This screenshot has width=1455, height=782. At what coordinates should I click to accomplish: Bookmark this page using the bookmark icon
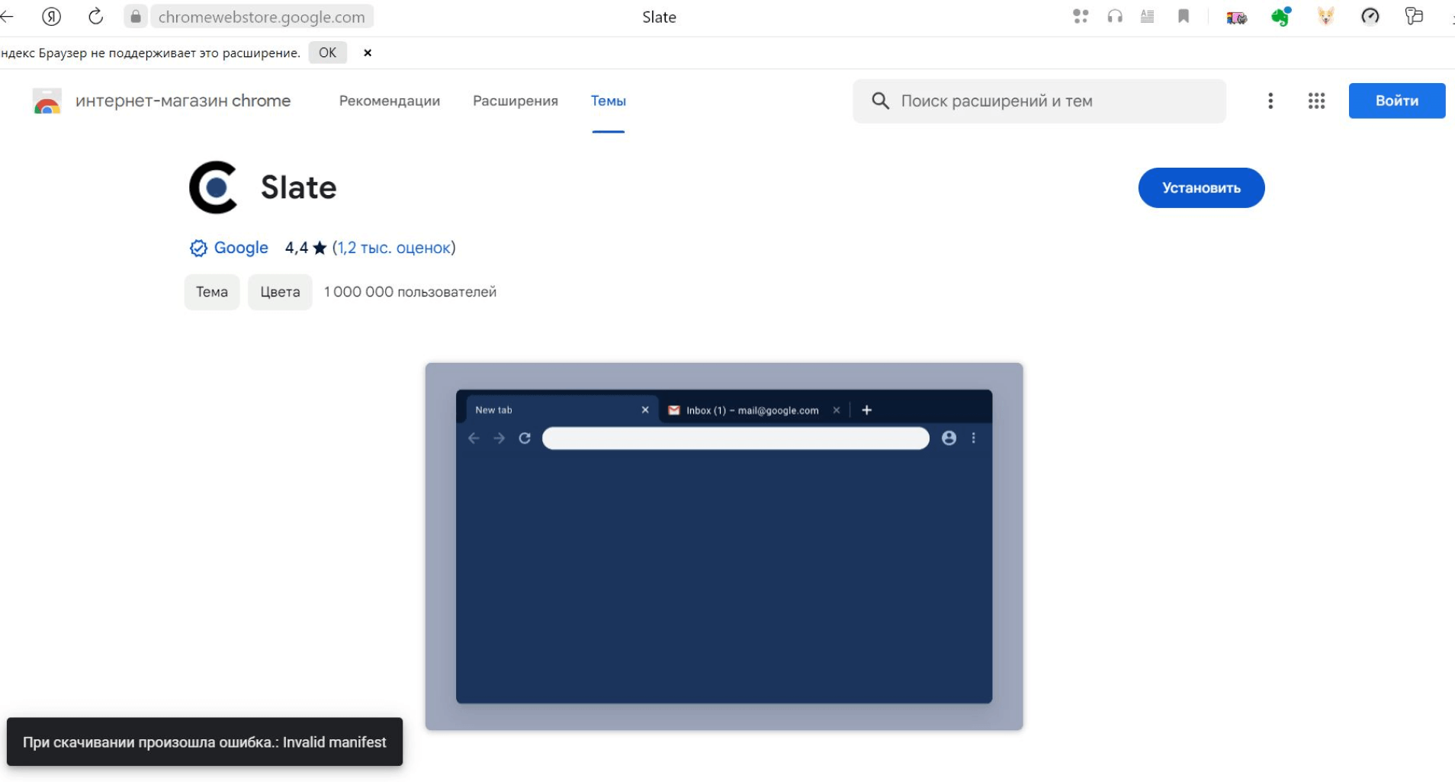(x=1184, y=17)
